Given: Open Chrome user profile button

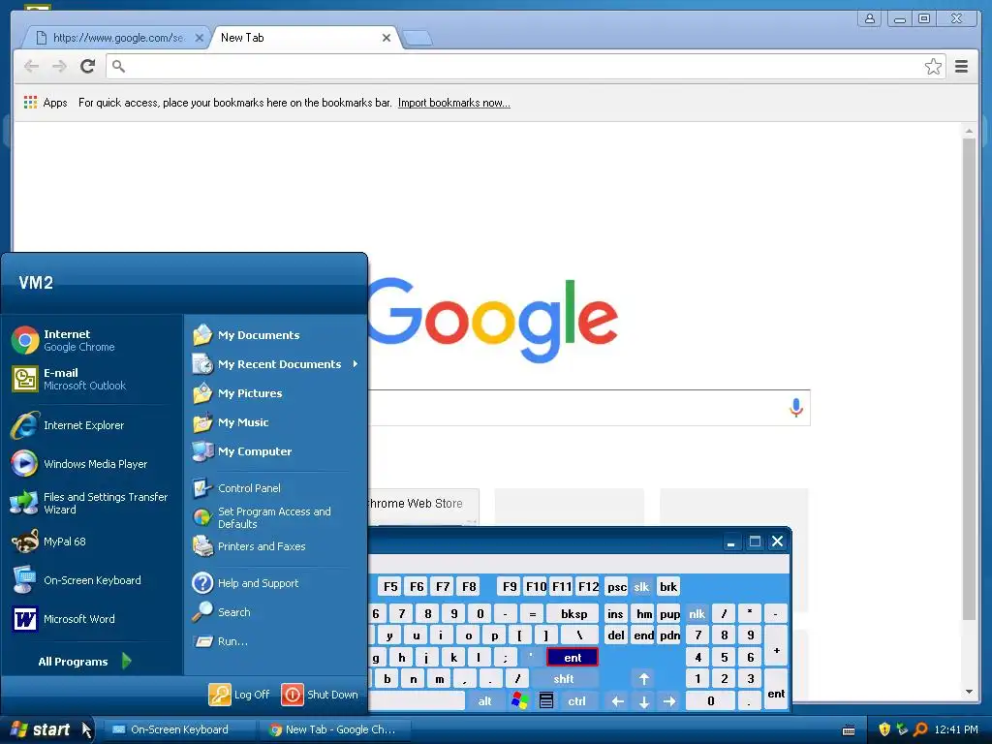Looking at the screenshot, I should pos(870,18).
